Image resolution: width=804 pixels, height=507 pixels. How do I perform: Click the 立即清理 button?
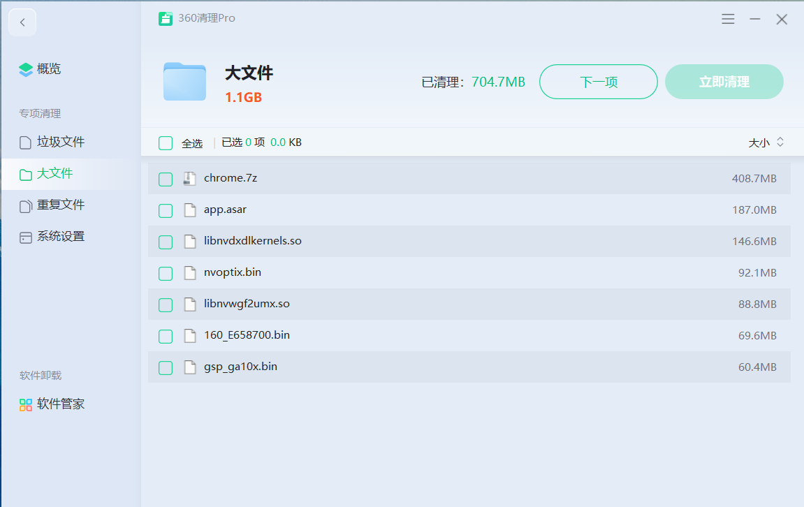724,82
